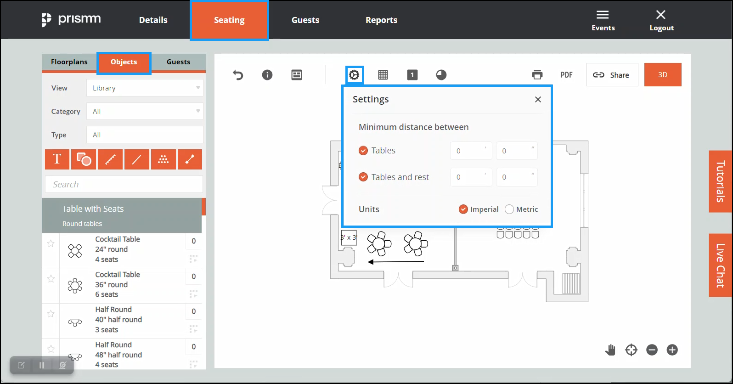
Task: Click the Tables inches input field
Action: (x=517, y=151)
